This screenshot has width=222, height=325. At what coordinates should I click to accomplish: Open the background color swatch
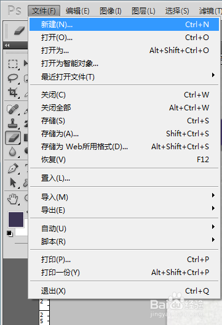tap(22, 231)
